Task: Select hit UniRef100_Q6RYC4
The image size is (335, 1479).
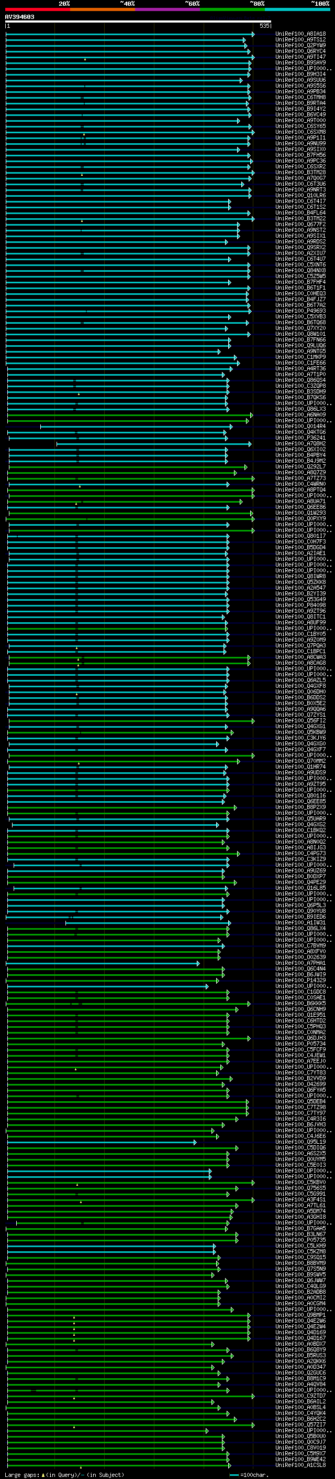Action: tap(300, 51)
